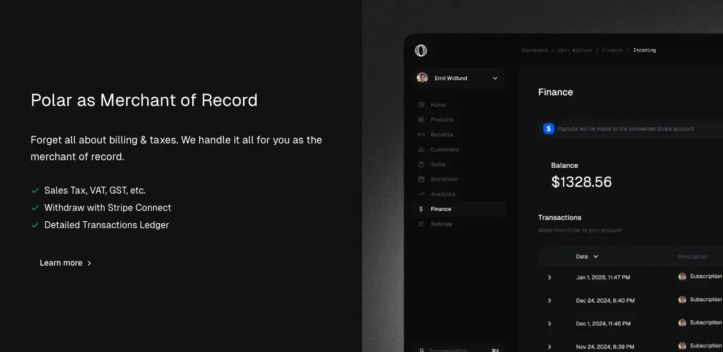The height and width of the screenshot is (352, 723).
Task: Click the Polar logo icon
Action: click(x=421, y=51)
